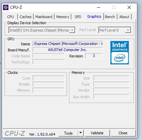Image resolution: width=142 pixels, height=140 pixels.
Task: Close the CPU-Z window with X
Action: (129, 7)
